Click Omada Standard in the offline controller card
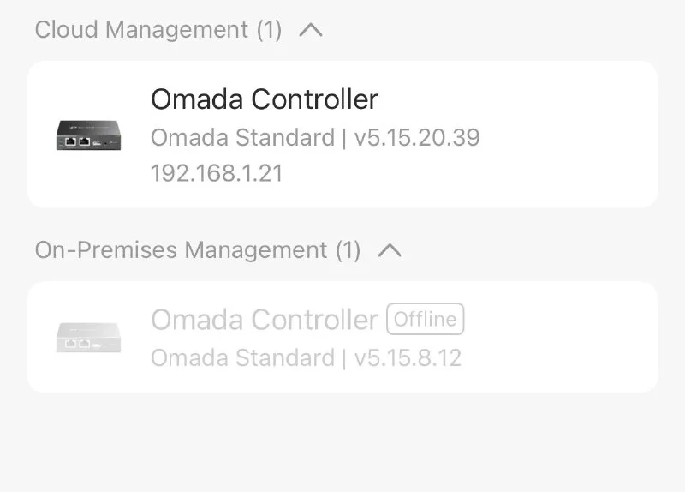The image size is (685, 492). click(242, 357)
